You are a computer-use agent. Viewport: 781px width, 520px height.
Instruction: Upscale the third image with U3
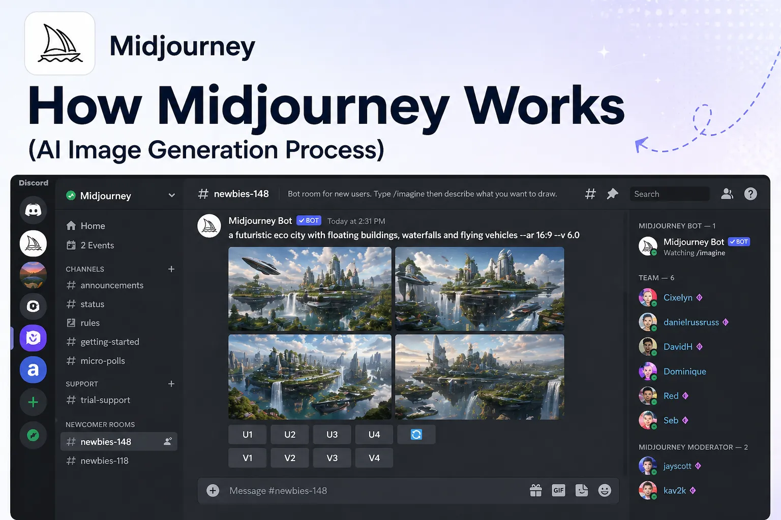(332, 434)
